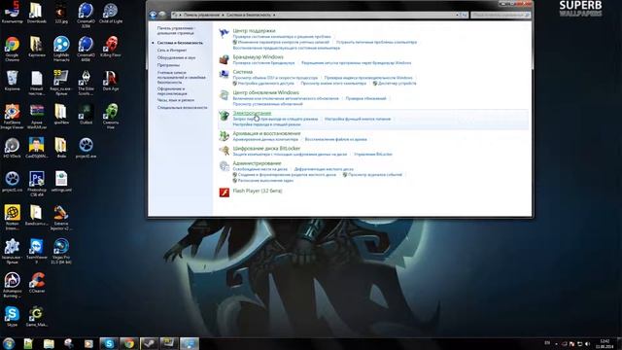Screen dimensions: 622x350
Task: Click the Control Panel search field
Action: 501,15
